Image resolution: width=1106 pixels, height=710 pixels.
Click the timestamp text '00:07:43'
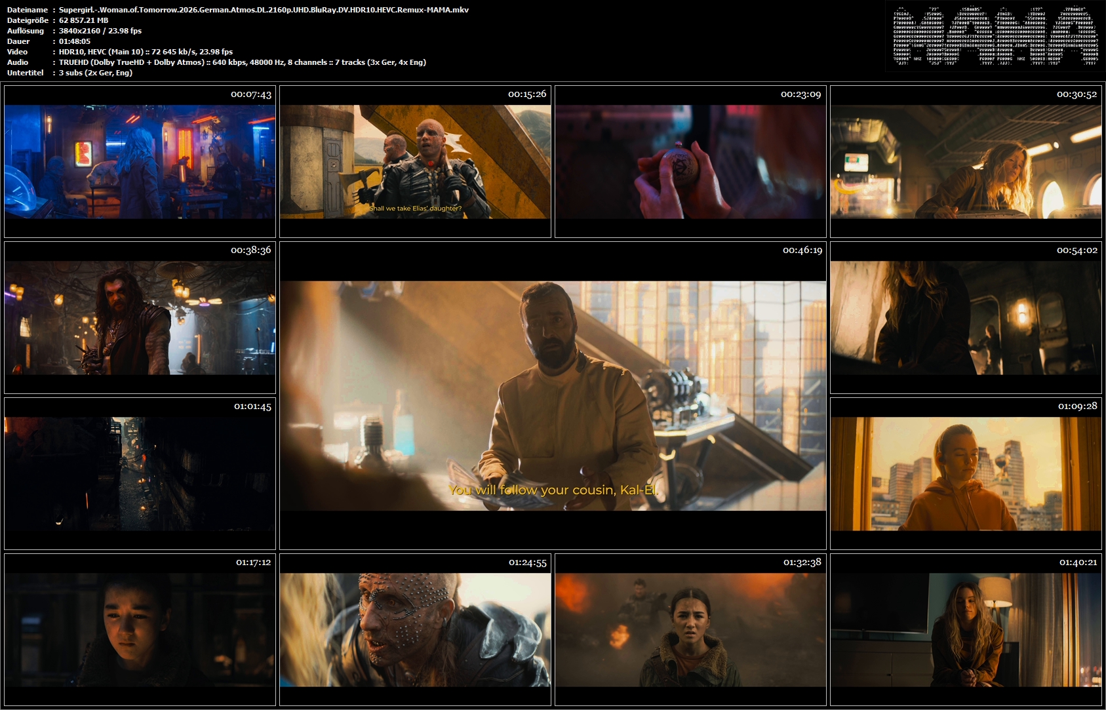pyautogui.click(x=251, y=94)
